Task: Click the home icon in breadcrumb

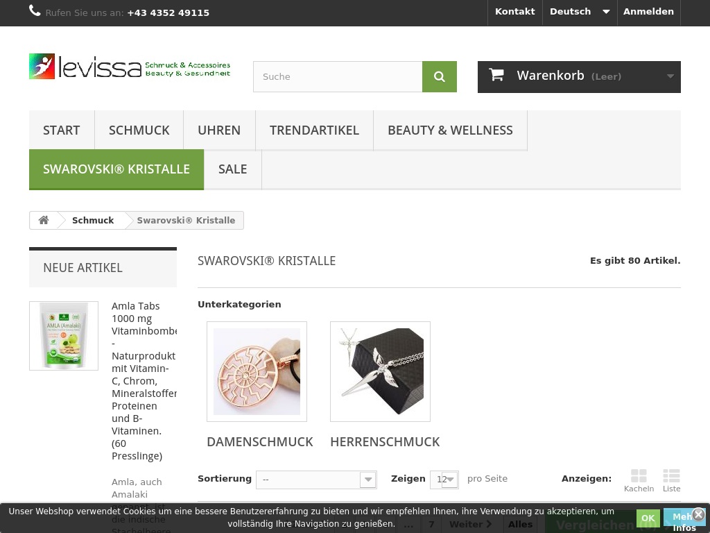Action: pos(44,220)
